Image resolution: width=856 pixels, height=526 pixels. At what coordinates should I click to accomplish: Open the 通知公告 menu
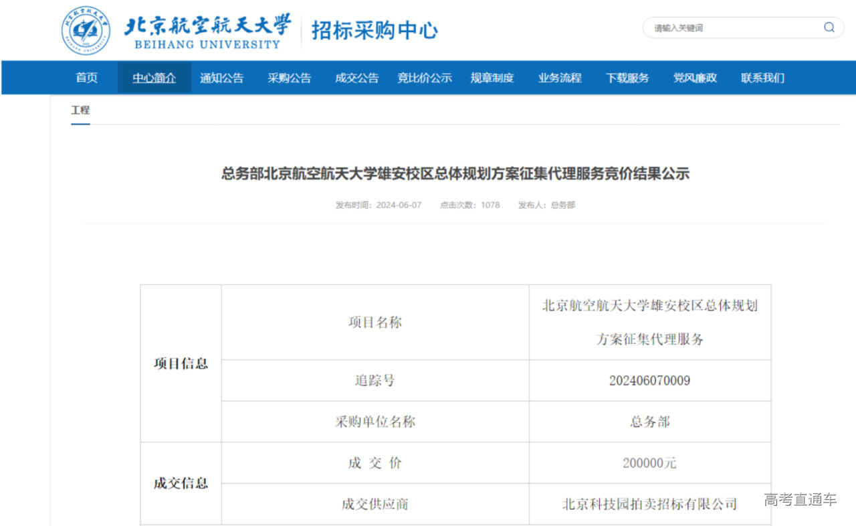(x=221, y=78)
